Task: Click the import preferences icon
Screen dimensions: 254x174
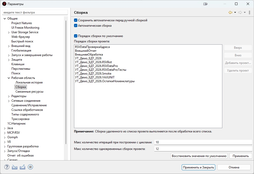Action: point(15,167)
